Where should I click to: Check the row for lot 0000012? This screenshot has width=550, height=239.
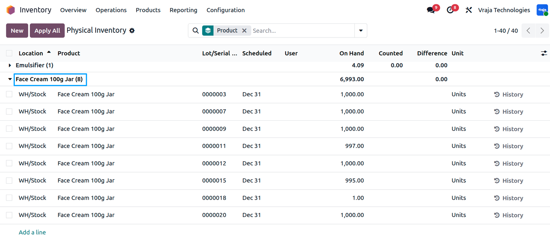9,163
